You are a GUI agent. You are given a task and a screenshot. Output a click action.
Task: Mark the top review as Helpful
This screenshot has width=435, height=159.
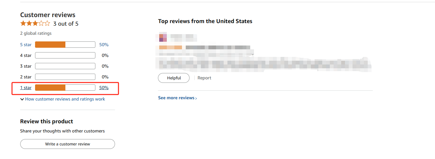click(x=174, y=78)
